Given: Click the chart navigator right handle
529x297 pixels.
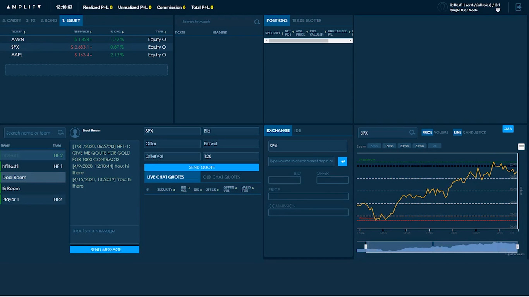Looking at the screenshot, I should tap(517, 247).
